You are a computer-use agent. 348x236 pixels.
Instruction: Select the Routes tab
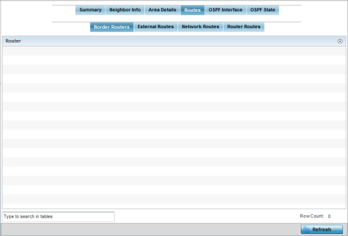coord(193,10)
